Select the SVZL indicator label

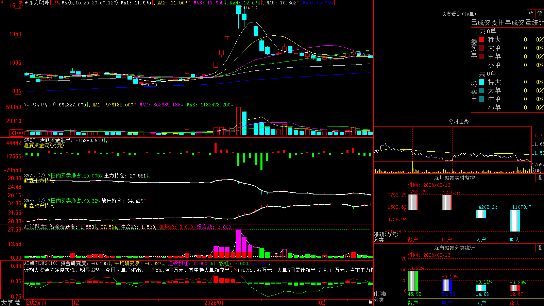click(30, 176)
